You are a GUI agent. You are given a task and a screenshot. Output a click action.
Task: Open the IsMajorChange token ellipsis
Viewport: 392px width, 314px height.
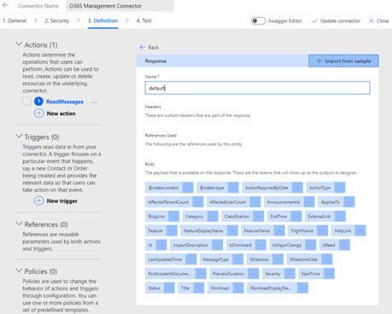(311, 245)
